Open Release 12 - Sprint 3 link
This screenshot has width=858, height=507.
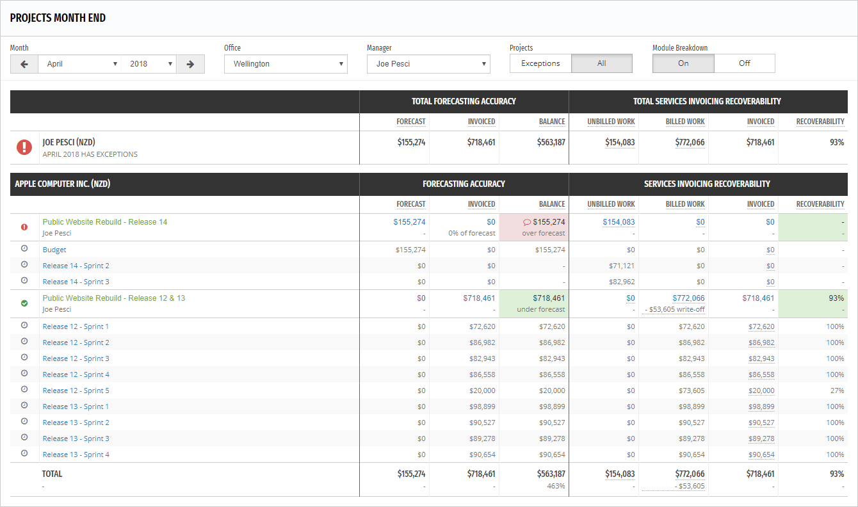76,358
